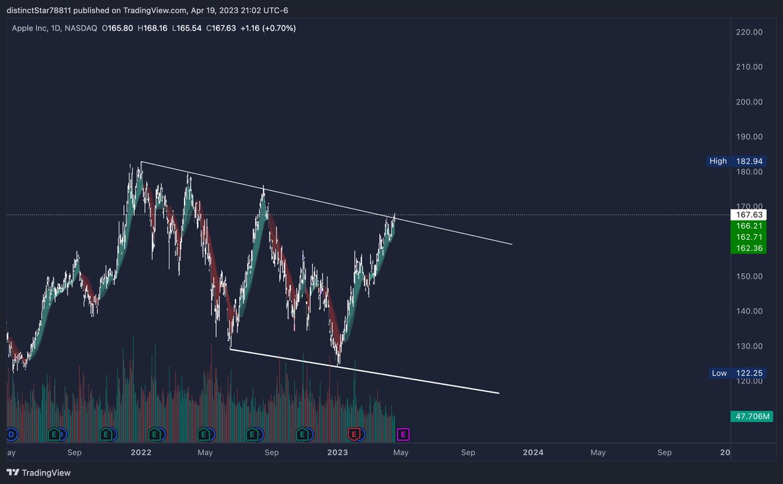
Task: Click the open value O165.80
Action: (117, 28)
